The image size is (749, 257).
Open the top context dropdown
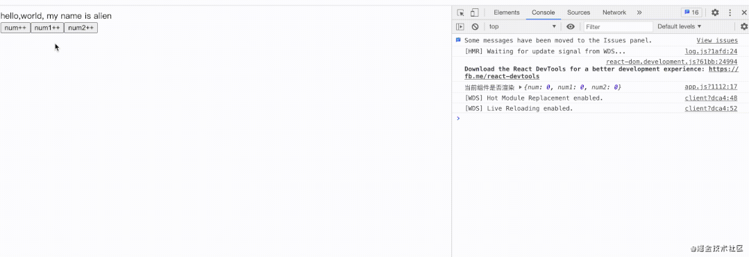point(523,27)
